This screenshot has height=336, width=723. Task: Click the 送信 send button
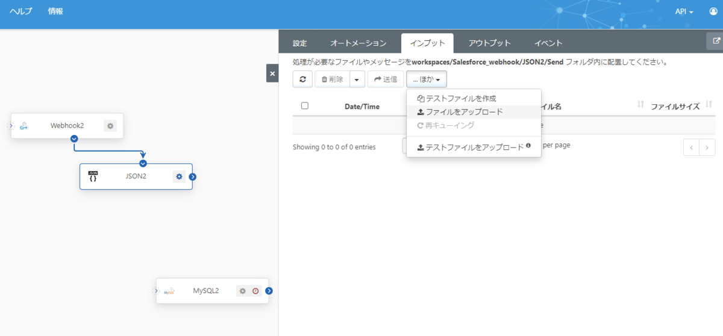[386, 79]
